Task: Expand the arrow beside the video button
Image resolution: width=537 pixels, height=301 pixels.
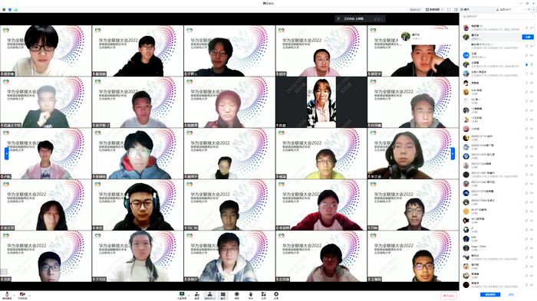Action: (x=29, y=295)
